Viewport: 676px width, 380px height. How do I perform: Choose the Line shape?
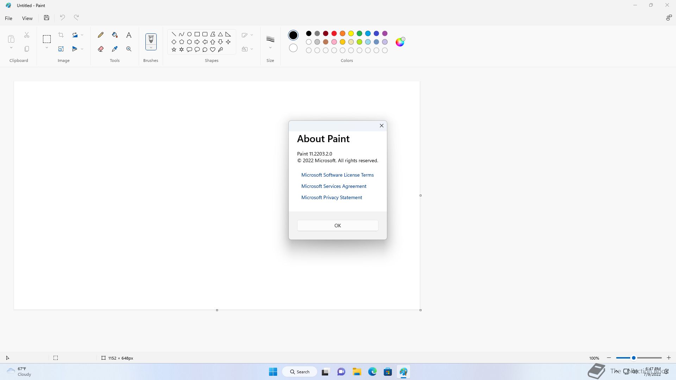(174, 34)
